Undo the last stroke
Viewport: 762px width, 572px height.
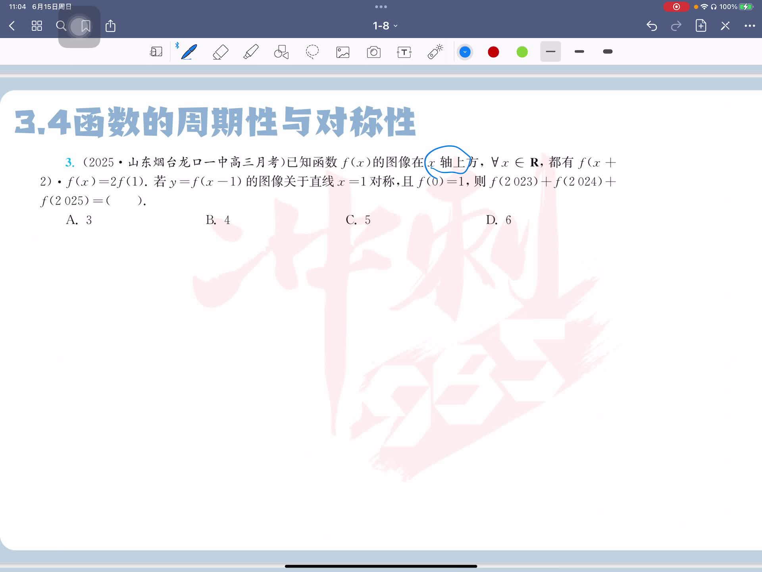click(x=652, y=26)
